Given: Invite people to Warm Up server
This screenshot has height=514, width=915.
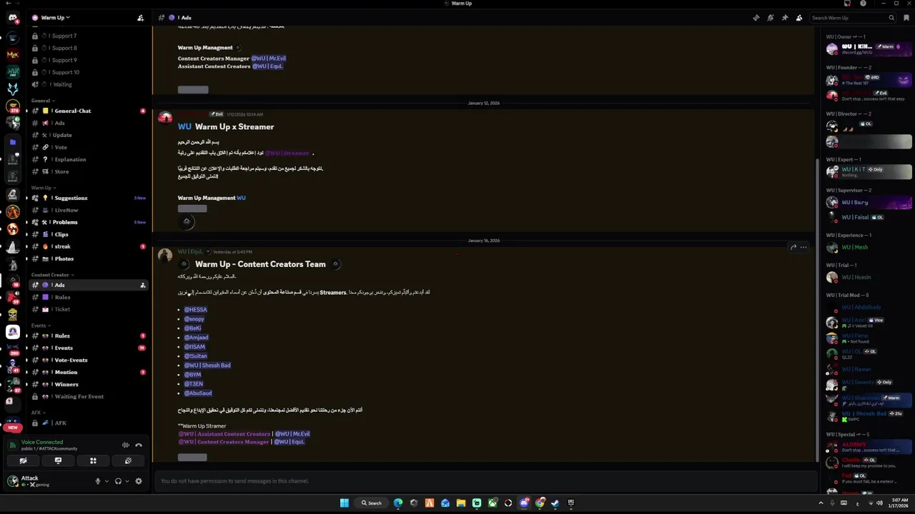Looking at the screenshot, I should click(x=141, y=17).
